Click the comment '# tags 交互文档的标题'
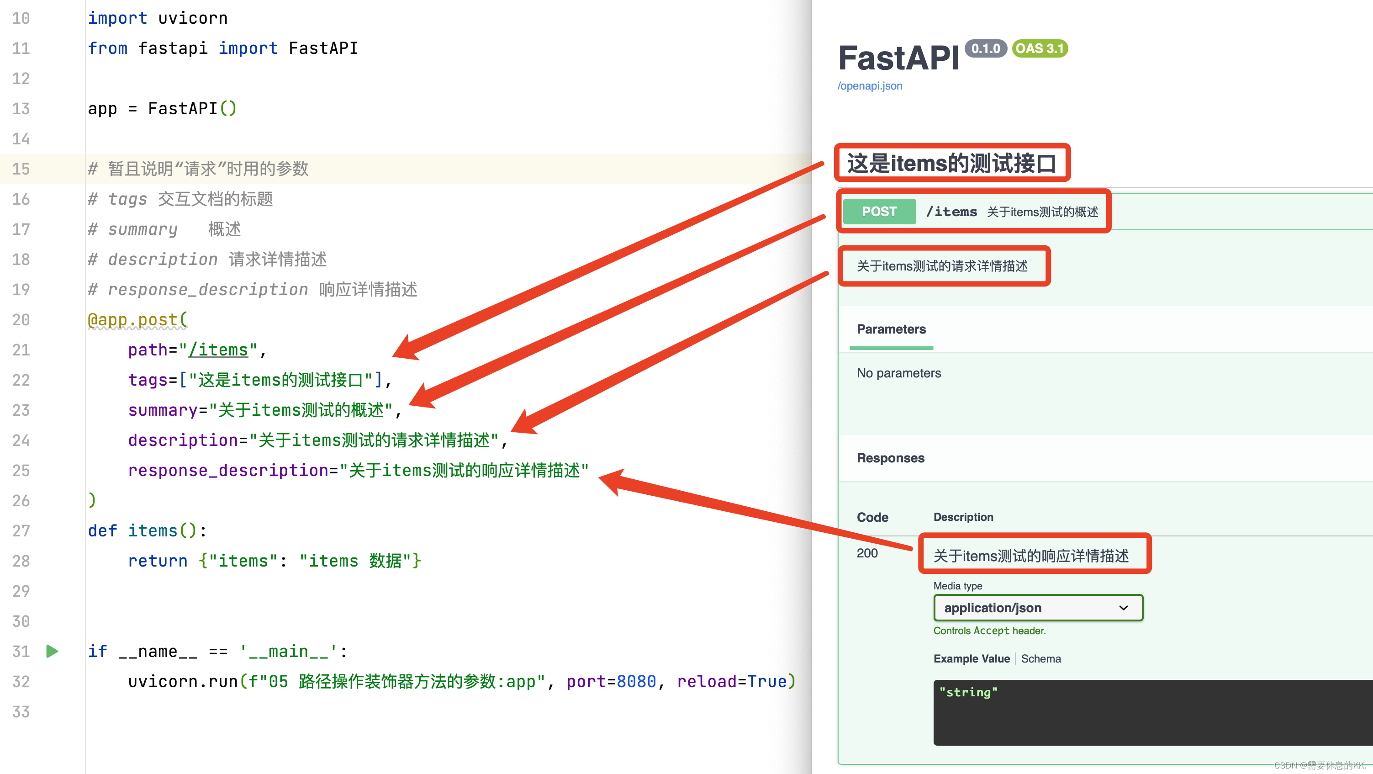The height and width of the screenshot is (774, 1373). (180, 199)
